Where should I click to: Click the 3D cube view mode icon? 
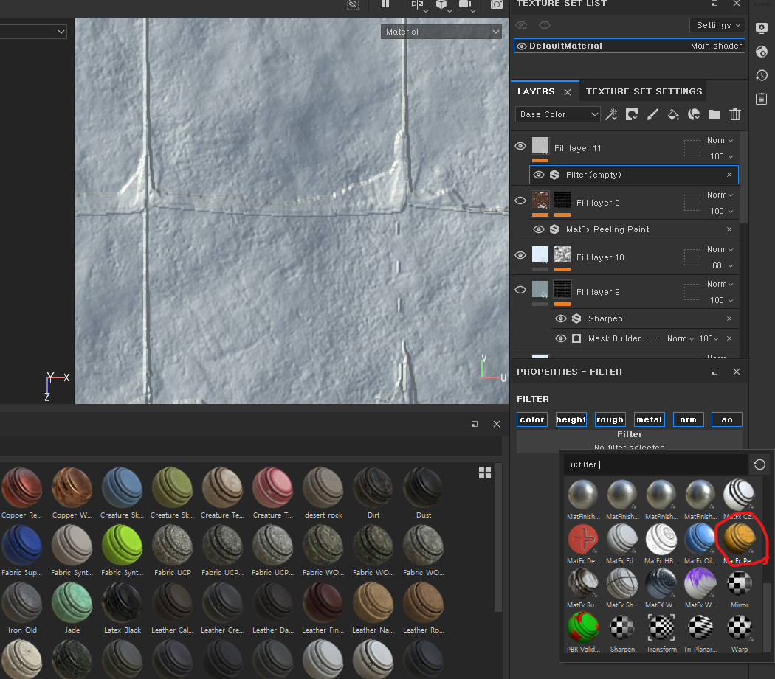(x=441, y=4)
